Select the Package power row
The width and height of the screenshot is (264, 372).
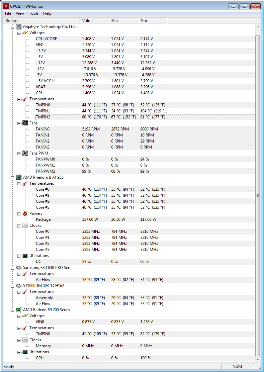point(145,219)
